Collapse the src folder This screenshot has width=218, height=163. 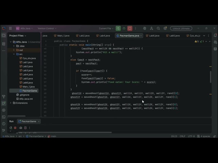14,54
